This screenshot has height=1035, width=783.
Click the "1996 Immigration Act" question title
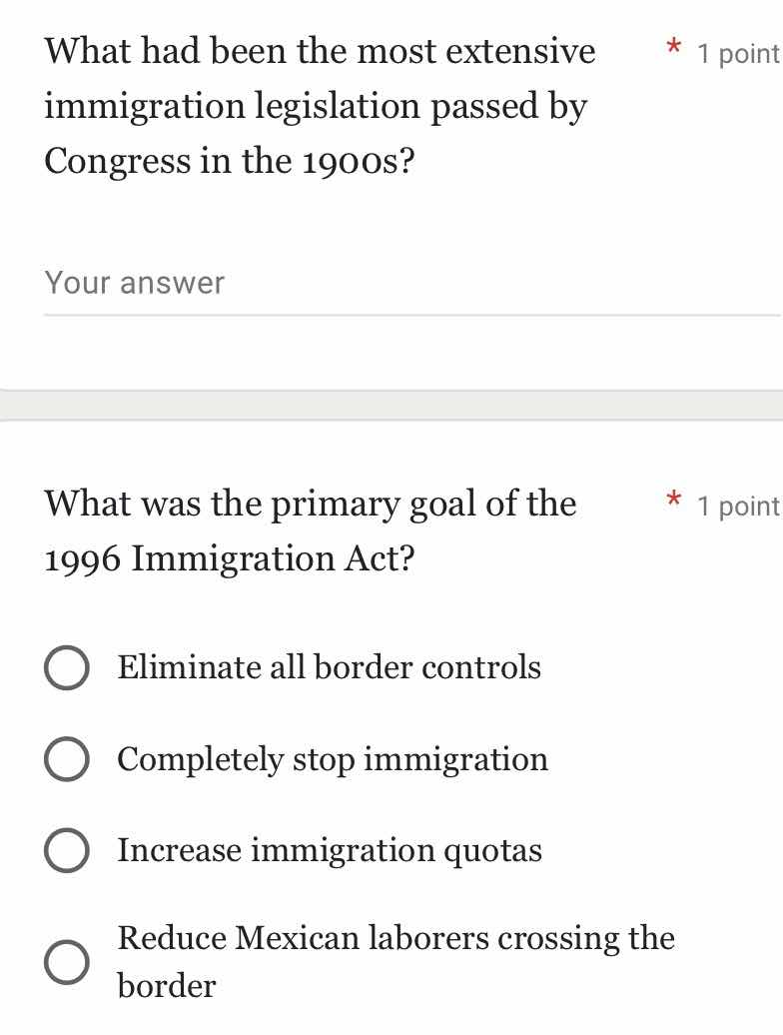pos(310,529)
